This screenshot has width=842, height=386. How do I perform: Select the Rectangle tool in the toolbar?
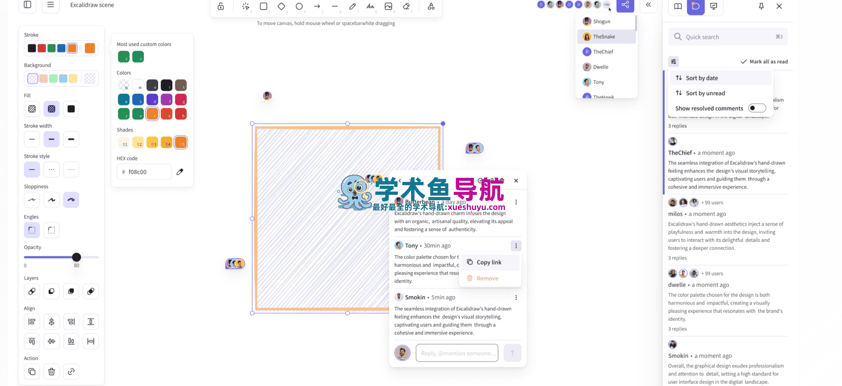coord(264,6)
